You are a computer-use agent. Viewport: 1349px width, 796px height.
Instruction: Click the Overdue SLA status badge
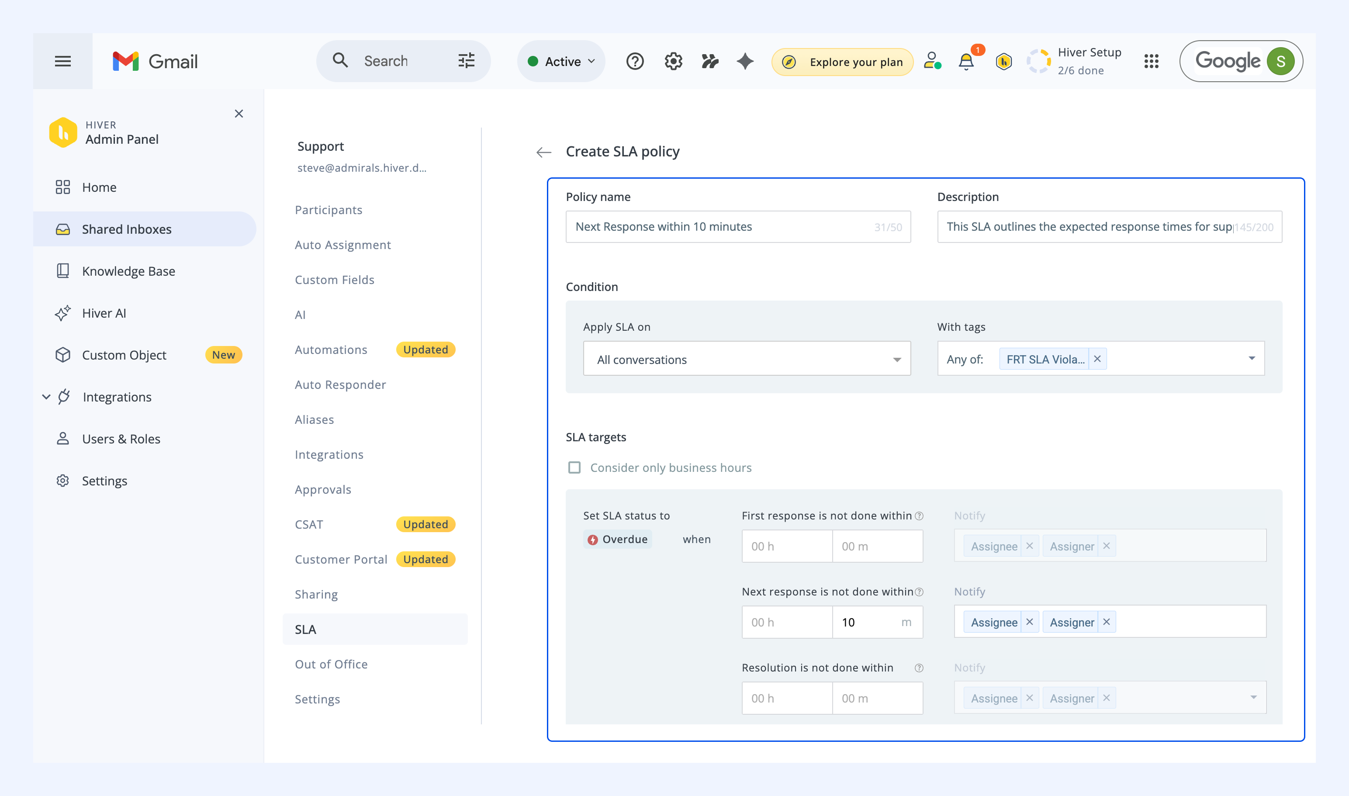coord(617,539)
